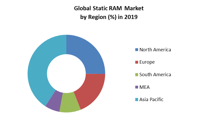
Task: Click the green South America legend swatch
Action: (x=137, y=75)
